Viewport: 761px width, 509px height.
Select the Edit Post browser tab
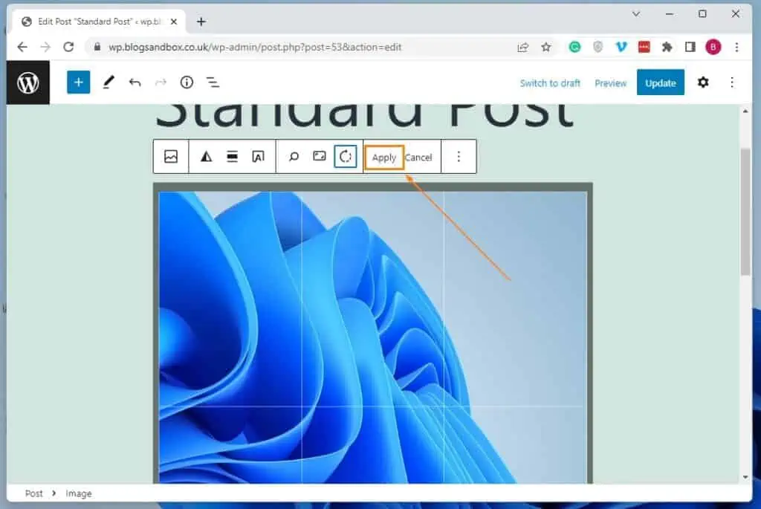(x=100, y=22)
